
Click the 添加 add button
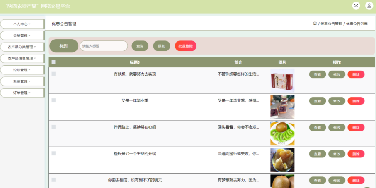click(162, 46)
